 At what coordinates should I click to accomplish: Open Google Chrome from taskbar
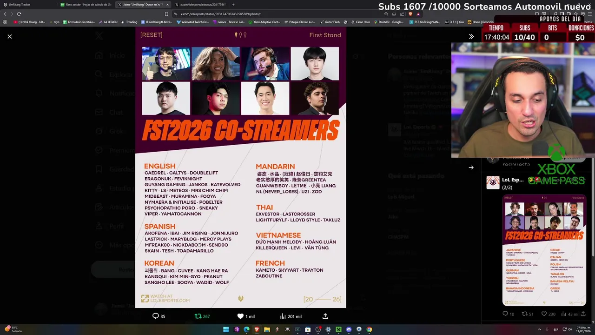[x=369, y=329]
